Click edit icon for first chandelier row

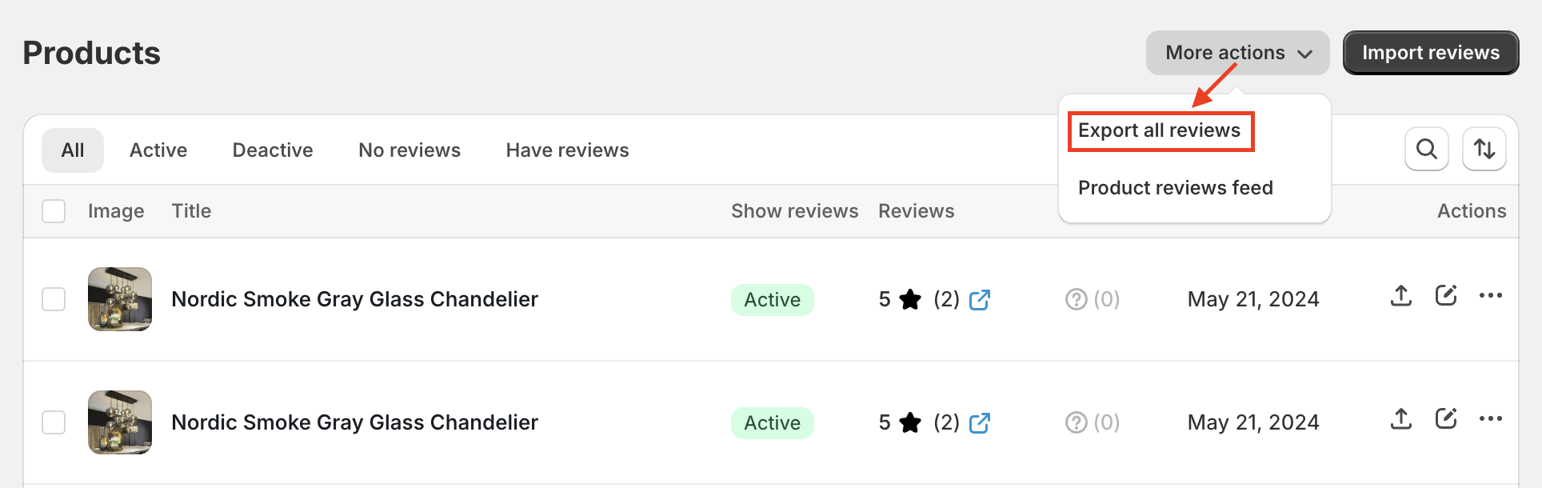[x=1445, y=296]
